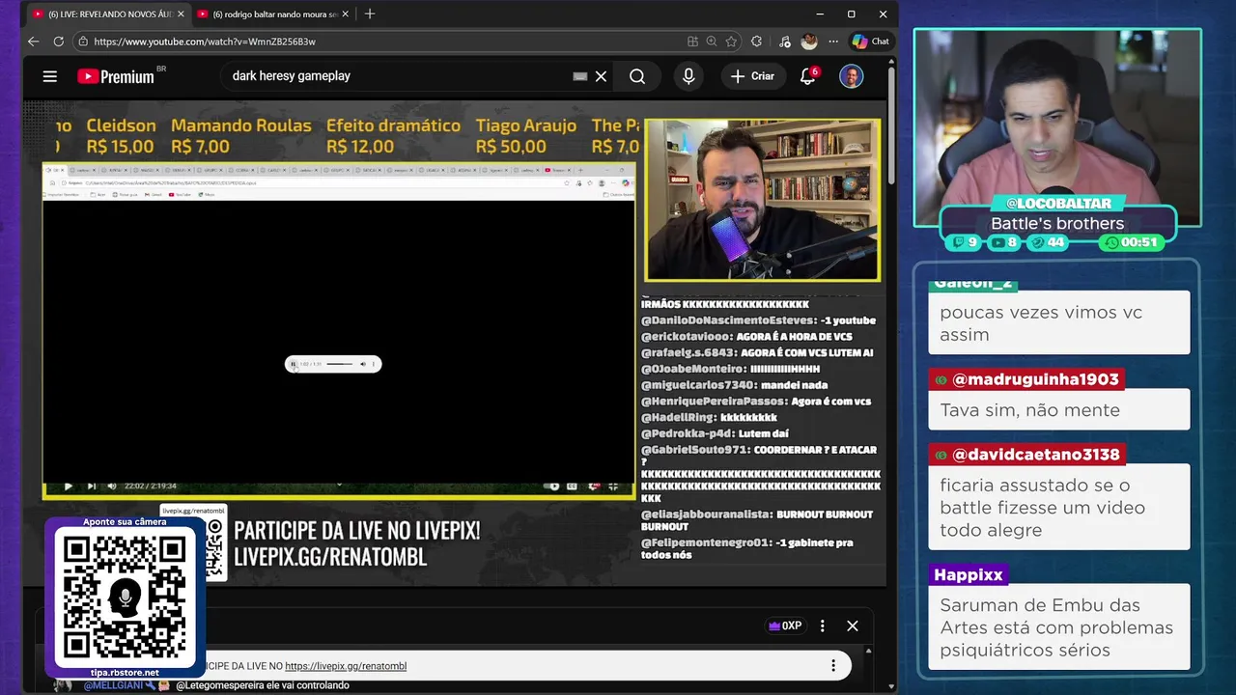
Task: Open embedded audio player options menu
Action: tap(374, 364)
